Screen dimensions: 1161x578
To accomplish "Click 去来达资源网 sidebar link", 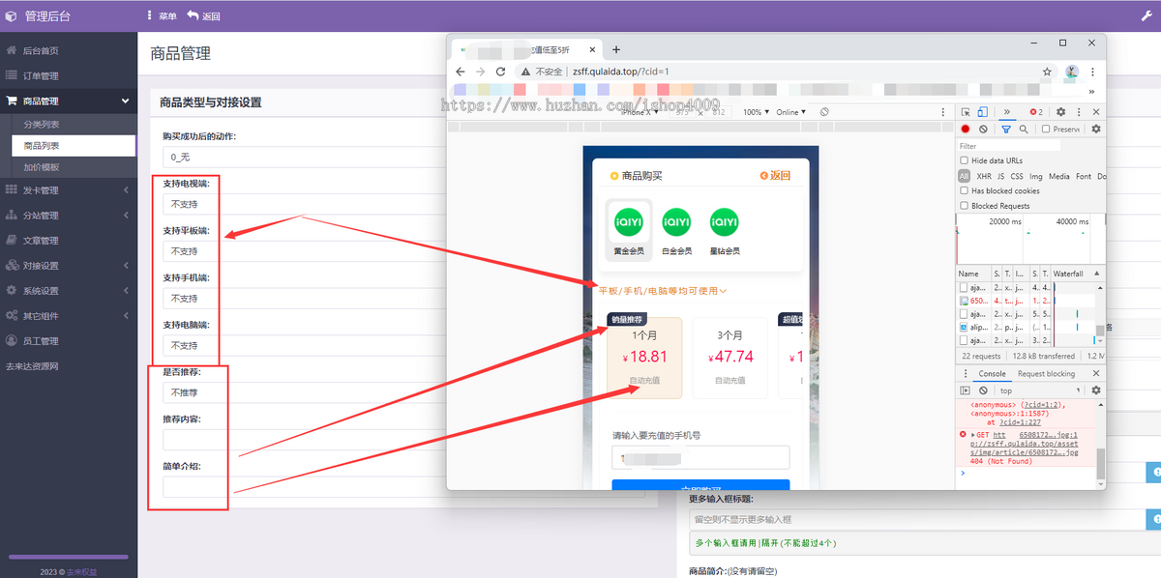I will point(32,366).
